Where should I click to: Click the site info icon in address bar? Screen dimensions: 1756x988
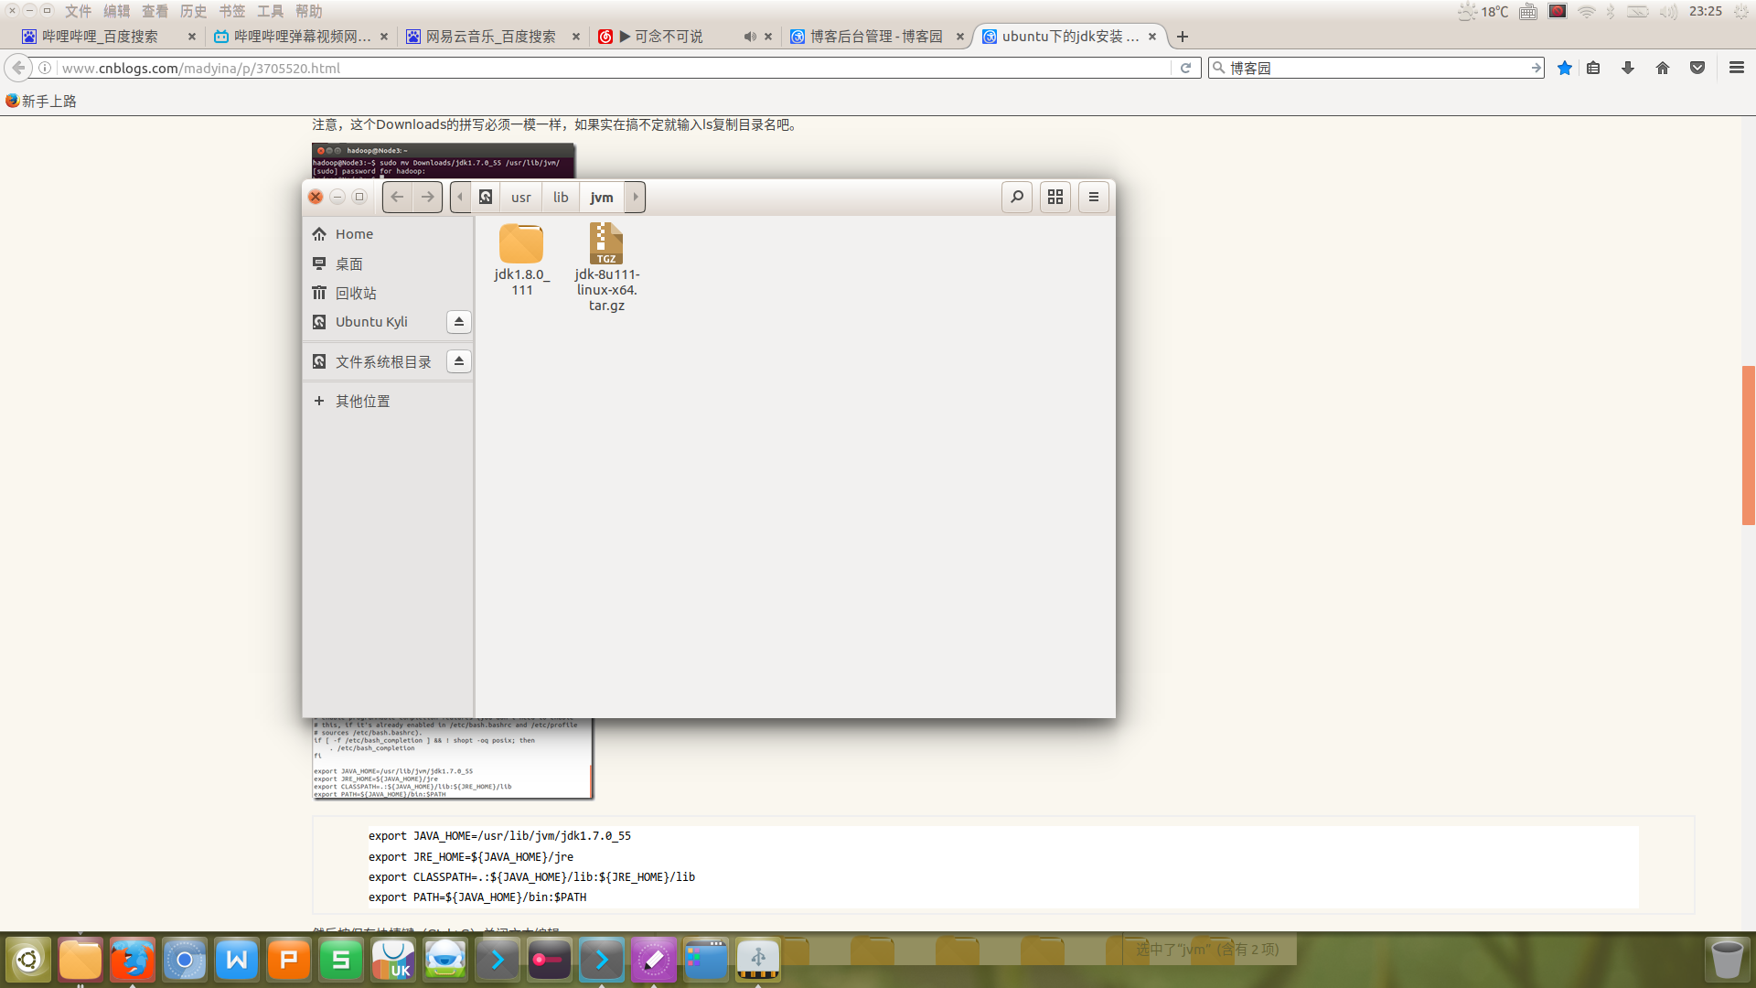tap(44, 68)
